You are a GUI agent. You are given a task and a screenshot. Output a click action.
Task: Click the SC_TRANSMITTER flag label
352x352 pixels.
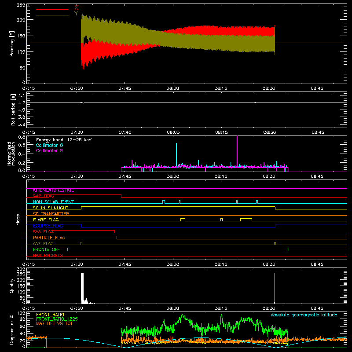[x=51, y=214]
